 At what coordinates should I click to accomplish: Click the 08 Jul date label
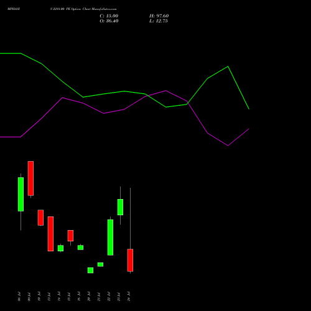[x=19, y=297]
